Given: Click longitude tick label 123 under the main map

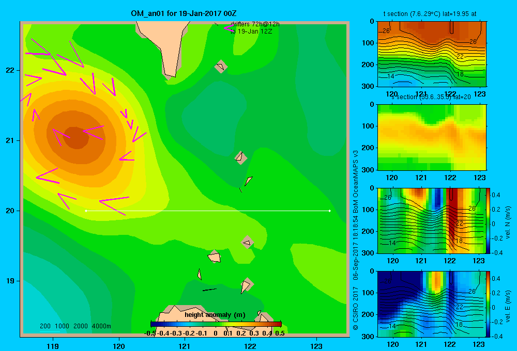Looking at the screenshot, I should point(316,346).
